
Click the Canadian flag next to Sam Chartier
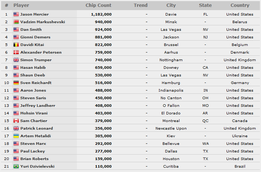[16, 121]
